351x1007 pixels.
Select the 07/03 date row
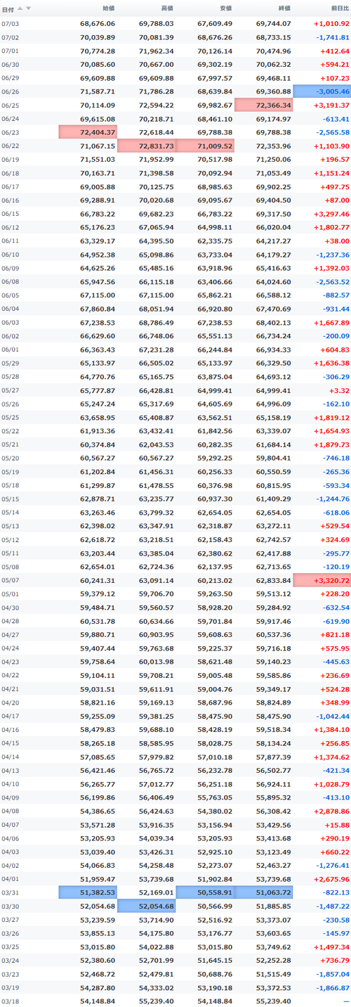[x=175, y=24]
